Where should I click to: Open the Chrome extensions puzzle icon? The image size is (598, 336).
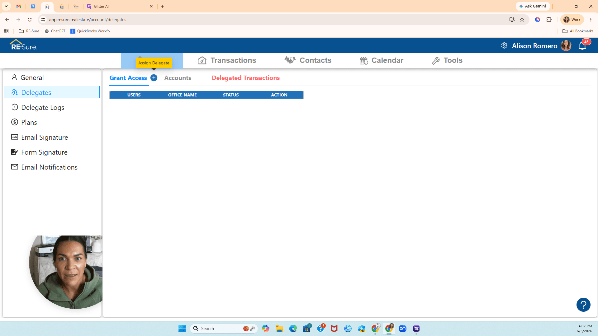coord(549,20)
